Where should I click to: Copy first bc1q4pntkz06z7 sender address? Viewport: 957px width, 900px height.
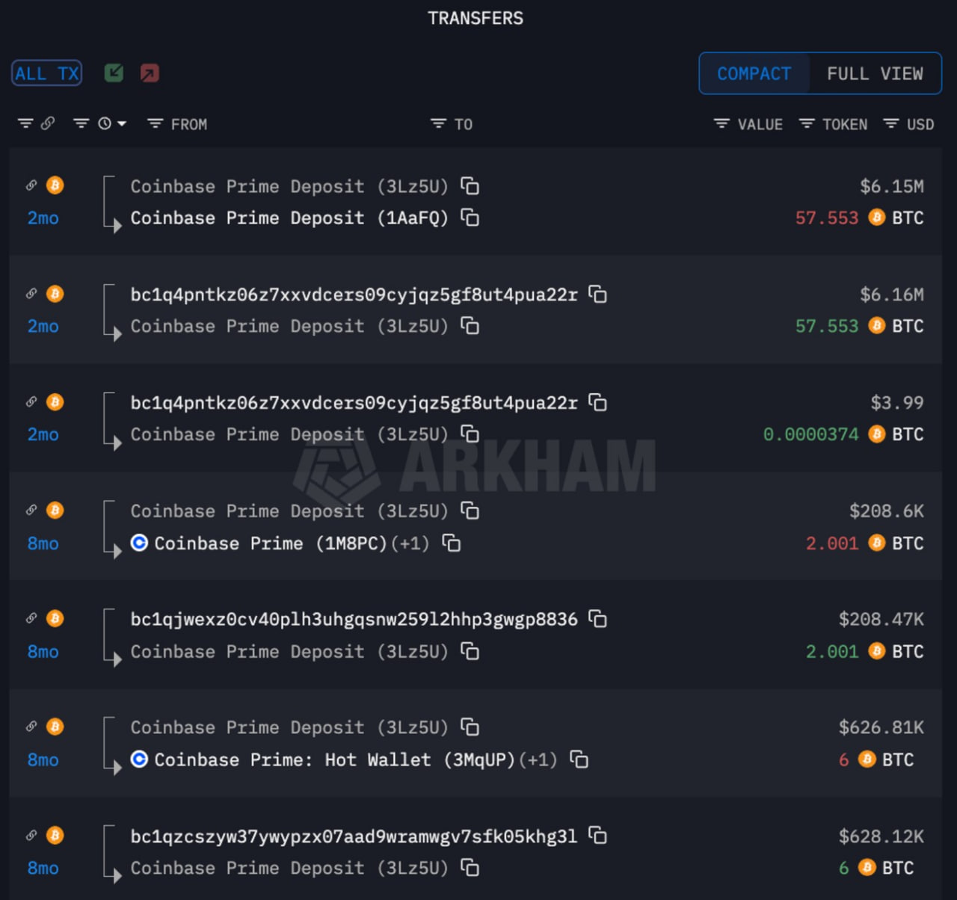coord(597,295)
